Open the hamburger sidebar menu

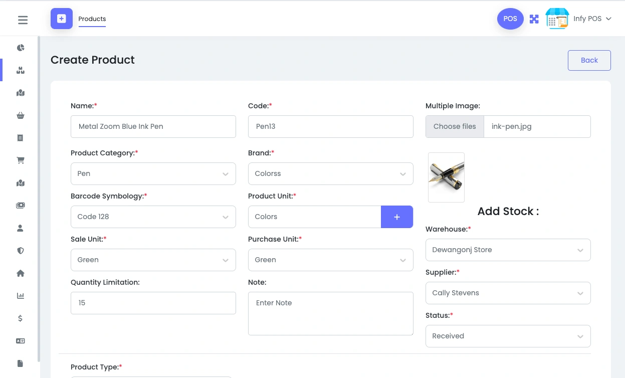23,20
